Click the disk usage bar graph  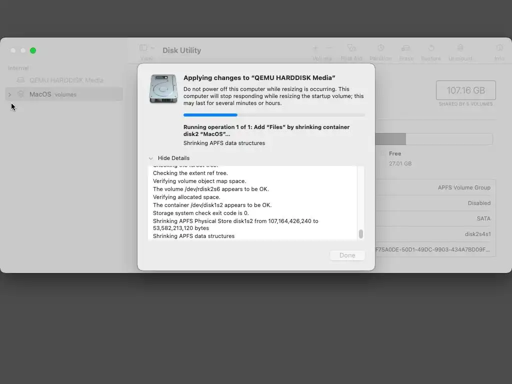[x=434, y=139]
